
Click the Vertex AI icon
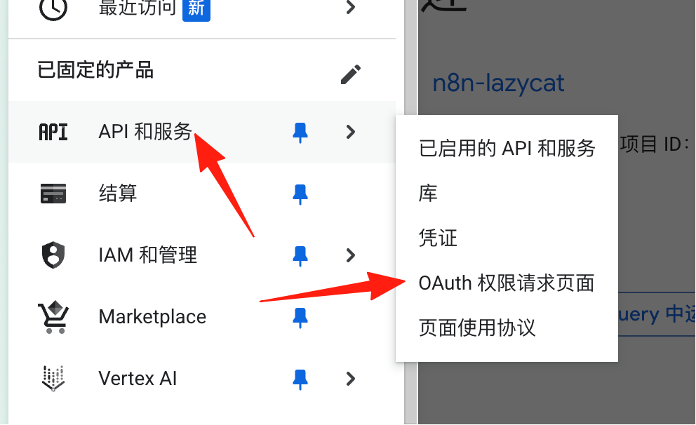(53, 379)
